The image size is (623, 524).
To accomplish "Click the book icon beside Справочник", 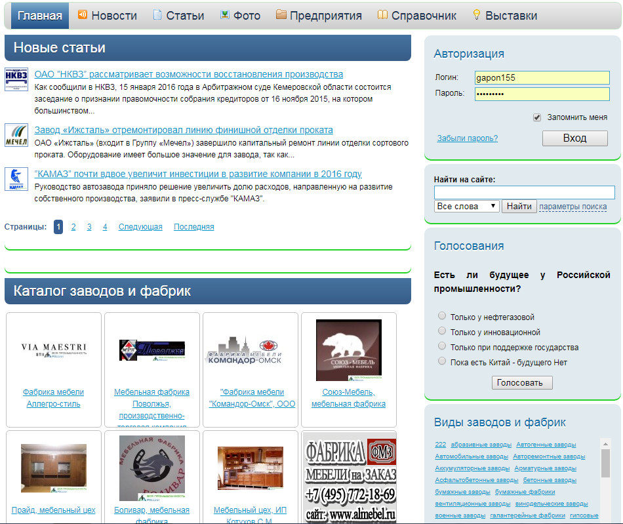I will 382,14.
